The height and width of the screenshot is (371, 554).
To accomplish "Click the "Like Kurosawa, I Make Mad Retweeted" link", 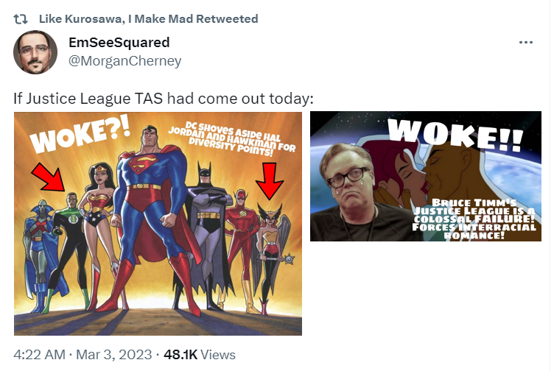I will 148,18.
